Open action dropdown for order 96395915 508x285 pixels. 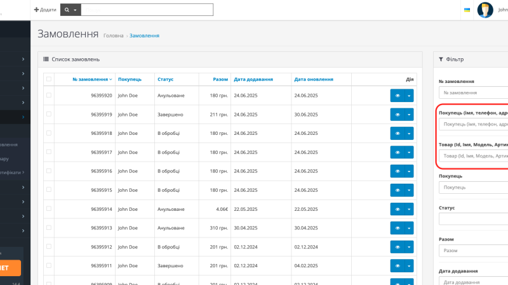click(409, 190)
